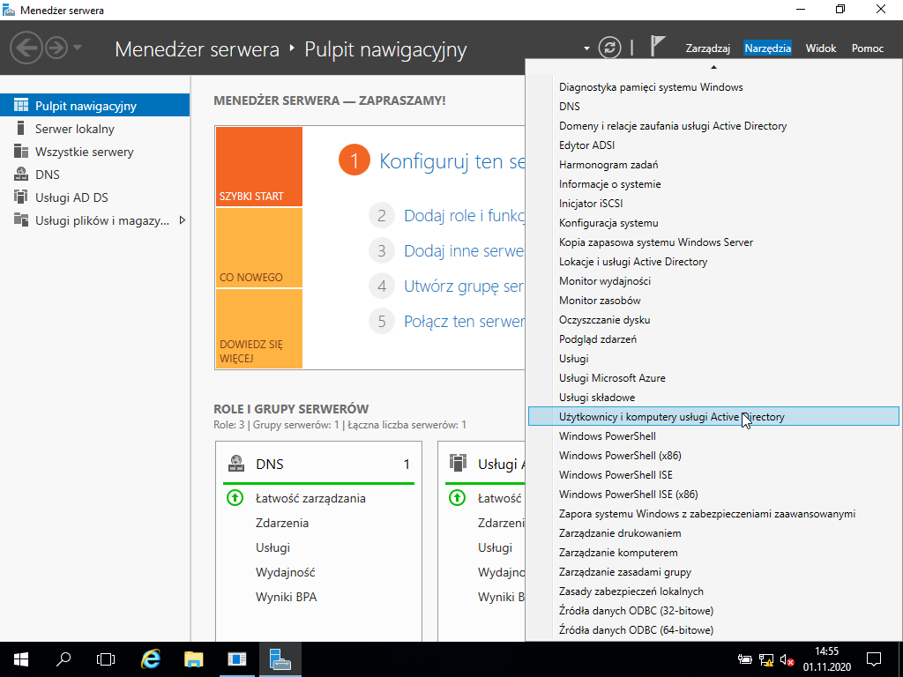The width and height of the screenshot is (903, 677).
Task: Open action center notification icon
Action: (874, 659)
